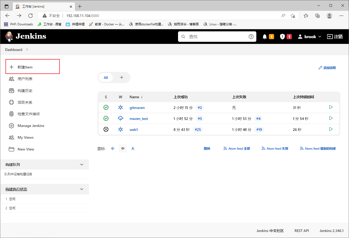349x238 pixels.
Task: Click maven_test rainy weather icon
Action: coord(121,118)
